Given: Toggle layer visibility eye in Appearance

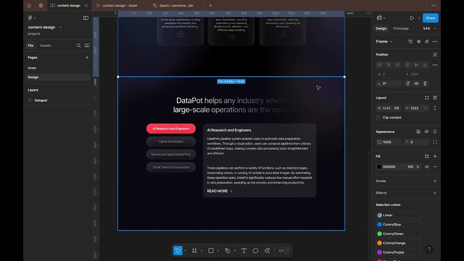Looking at the screenshot, I should coord(427,132).
